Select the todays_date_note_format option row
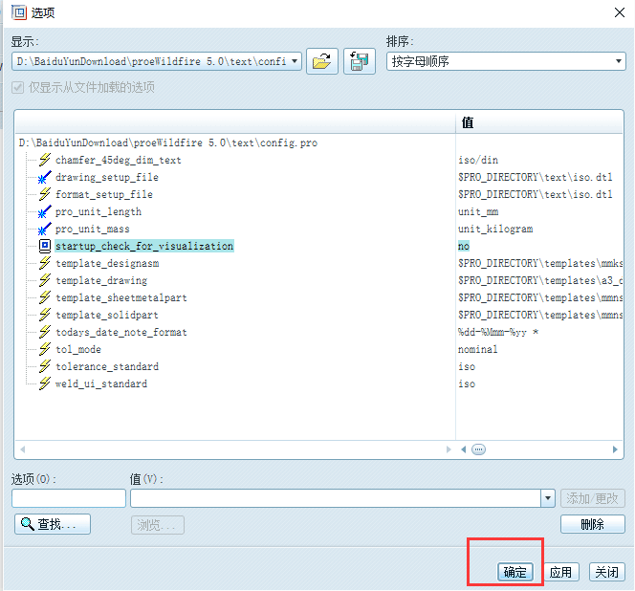This screenshot has width=635, height=591. tap(120, 333)
